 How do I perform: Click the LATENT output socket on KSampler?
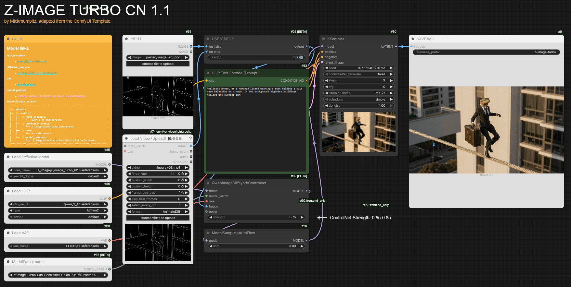(396, 47)
